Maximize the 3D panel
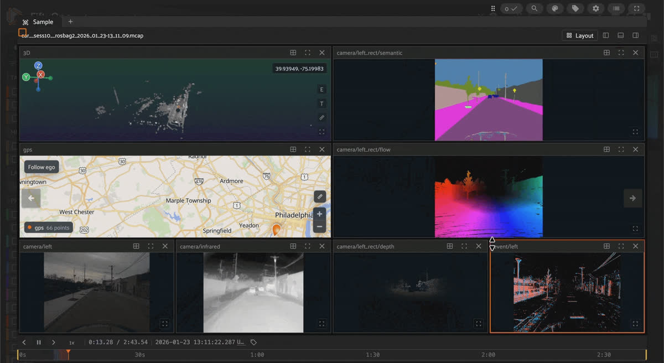Image resolution: width=664 pixels, height=363 pixels. (308, 53)
